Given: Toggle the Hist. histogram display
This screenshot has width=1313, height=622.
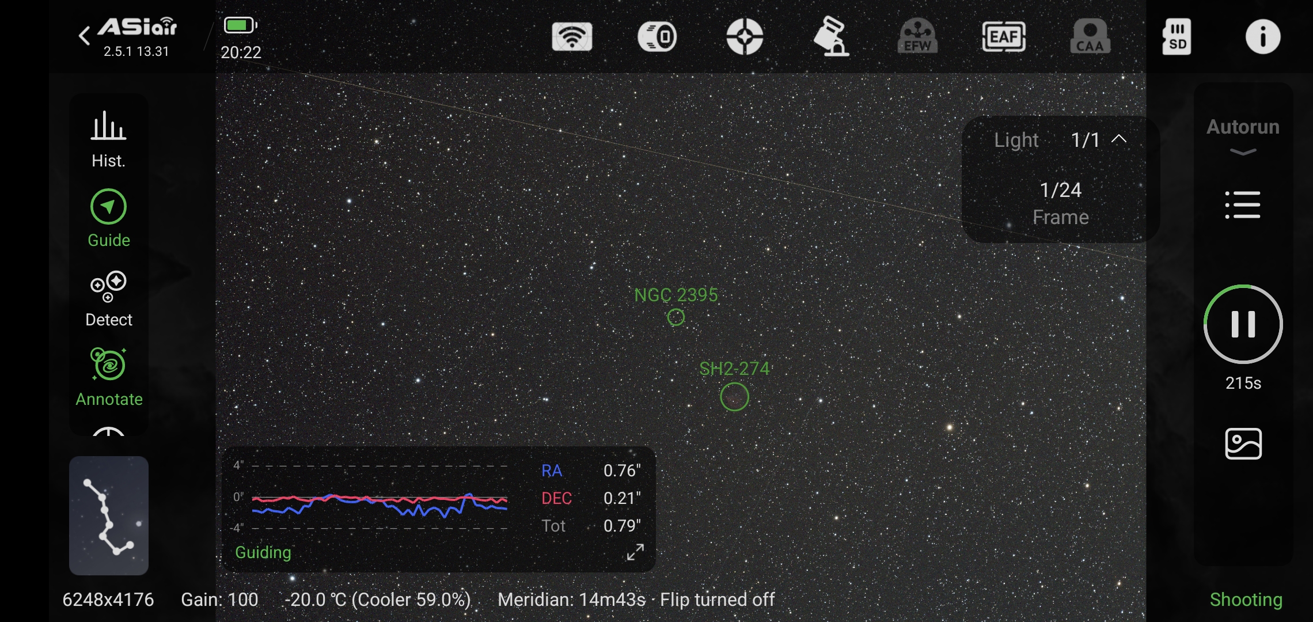Looking at the screenshot, I should (x=108, y=139).
